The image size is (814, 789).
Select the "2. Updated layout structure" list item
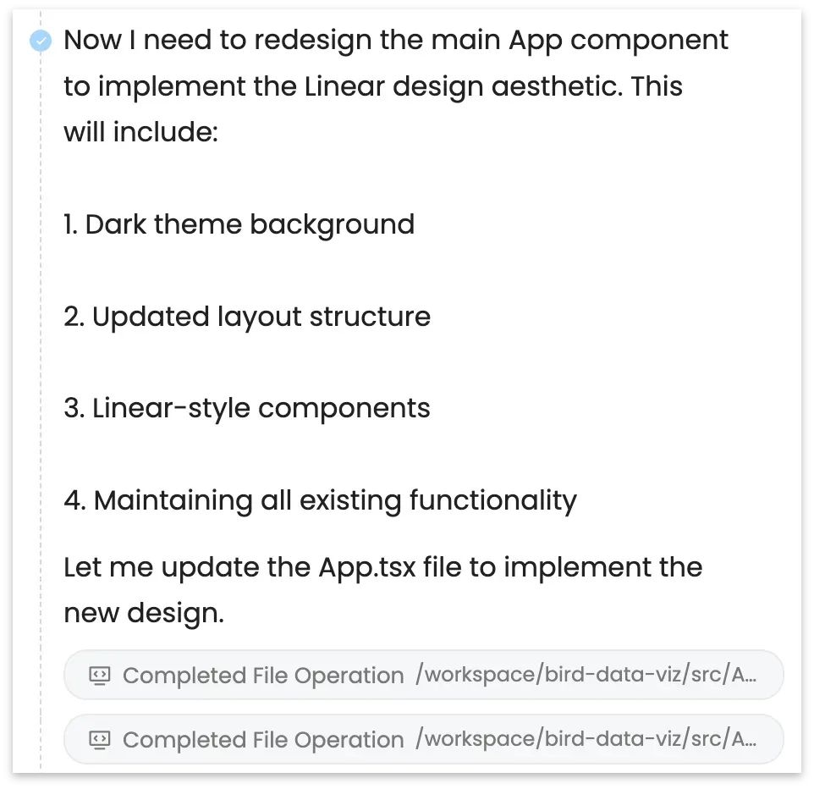click(247, 317)
